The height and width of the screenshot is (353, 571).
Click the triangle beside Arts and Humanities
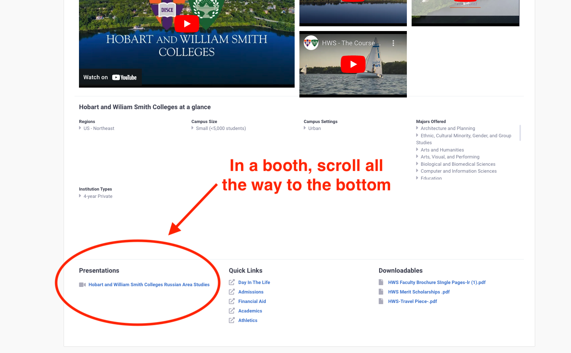tap(417, 150)
